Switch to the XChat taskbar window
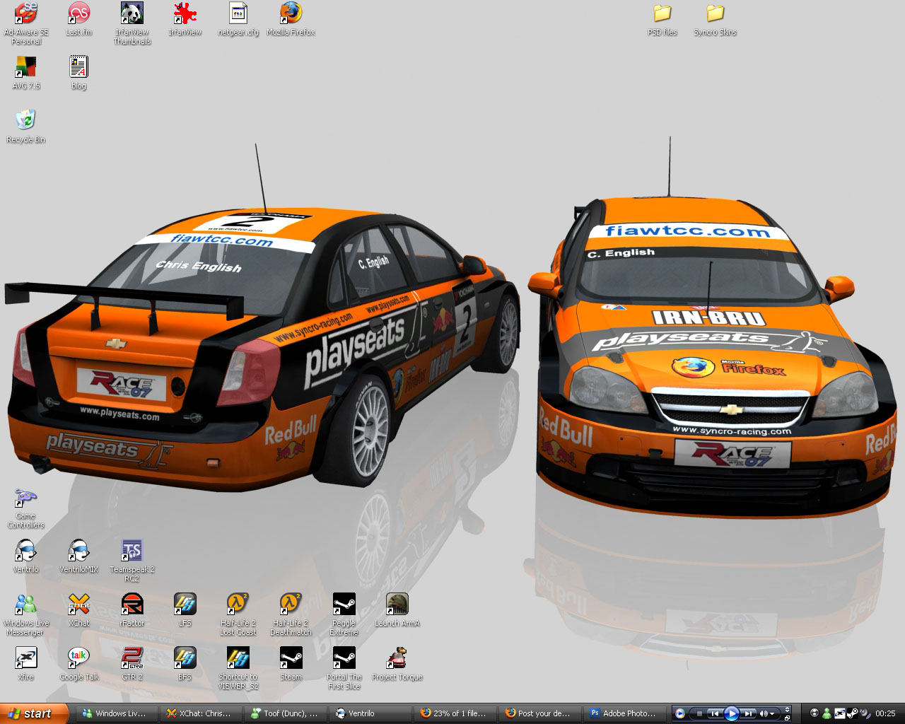The height and width of the screenshot is (724, 905). pyautogui.click(x=201, y=713)
